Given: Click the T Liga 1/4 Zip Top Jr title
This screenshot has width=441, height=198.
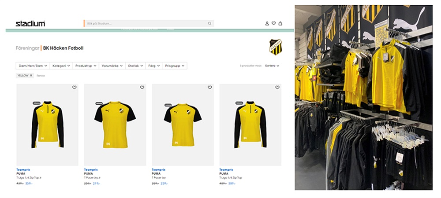Looking at the screenshot, I should click(x=29, y=178).
